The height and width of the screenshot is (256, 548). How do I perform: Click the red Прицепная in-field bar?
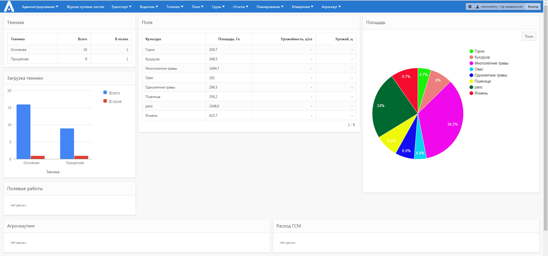(x=81, y=157)
